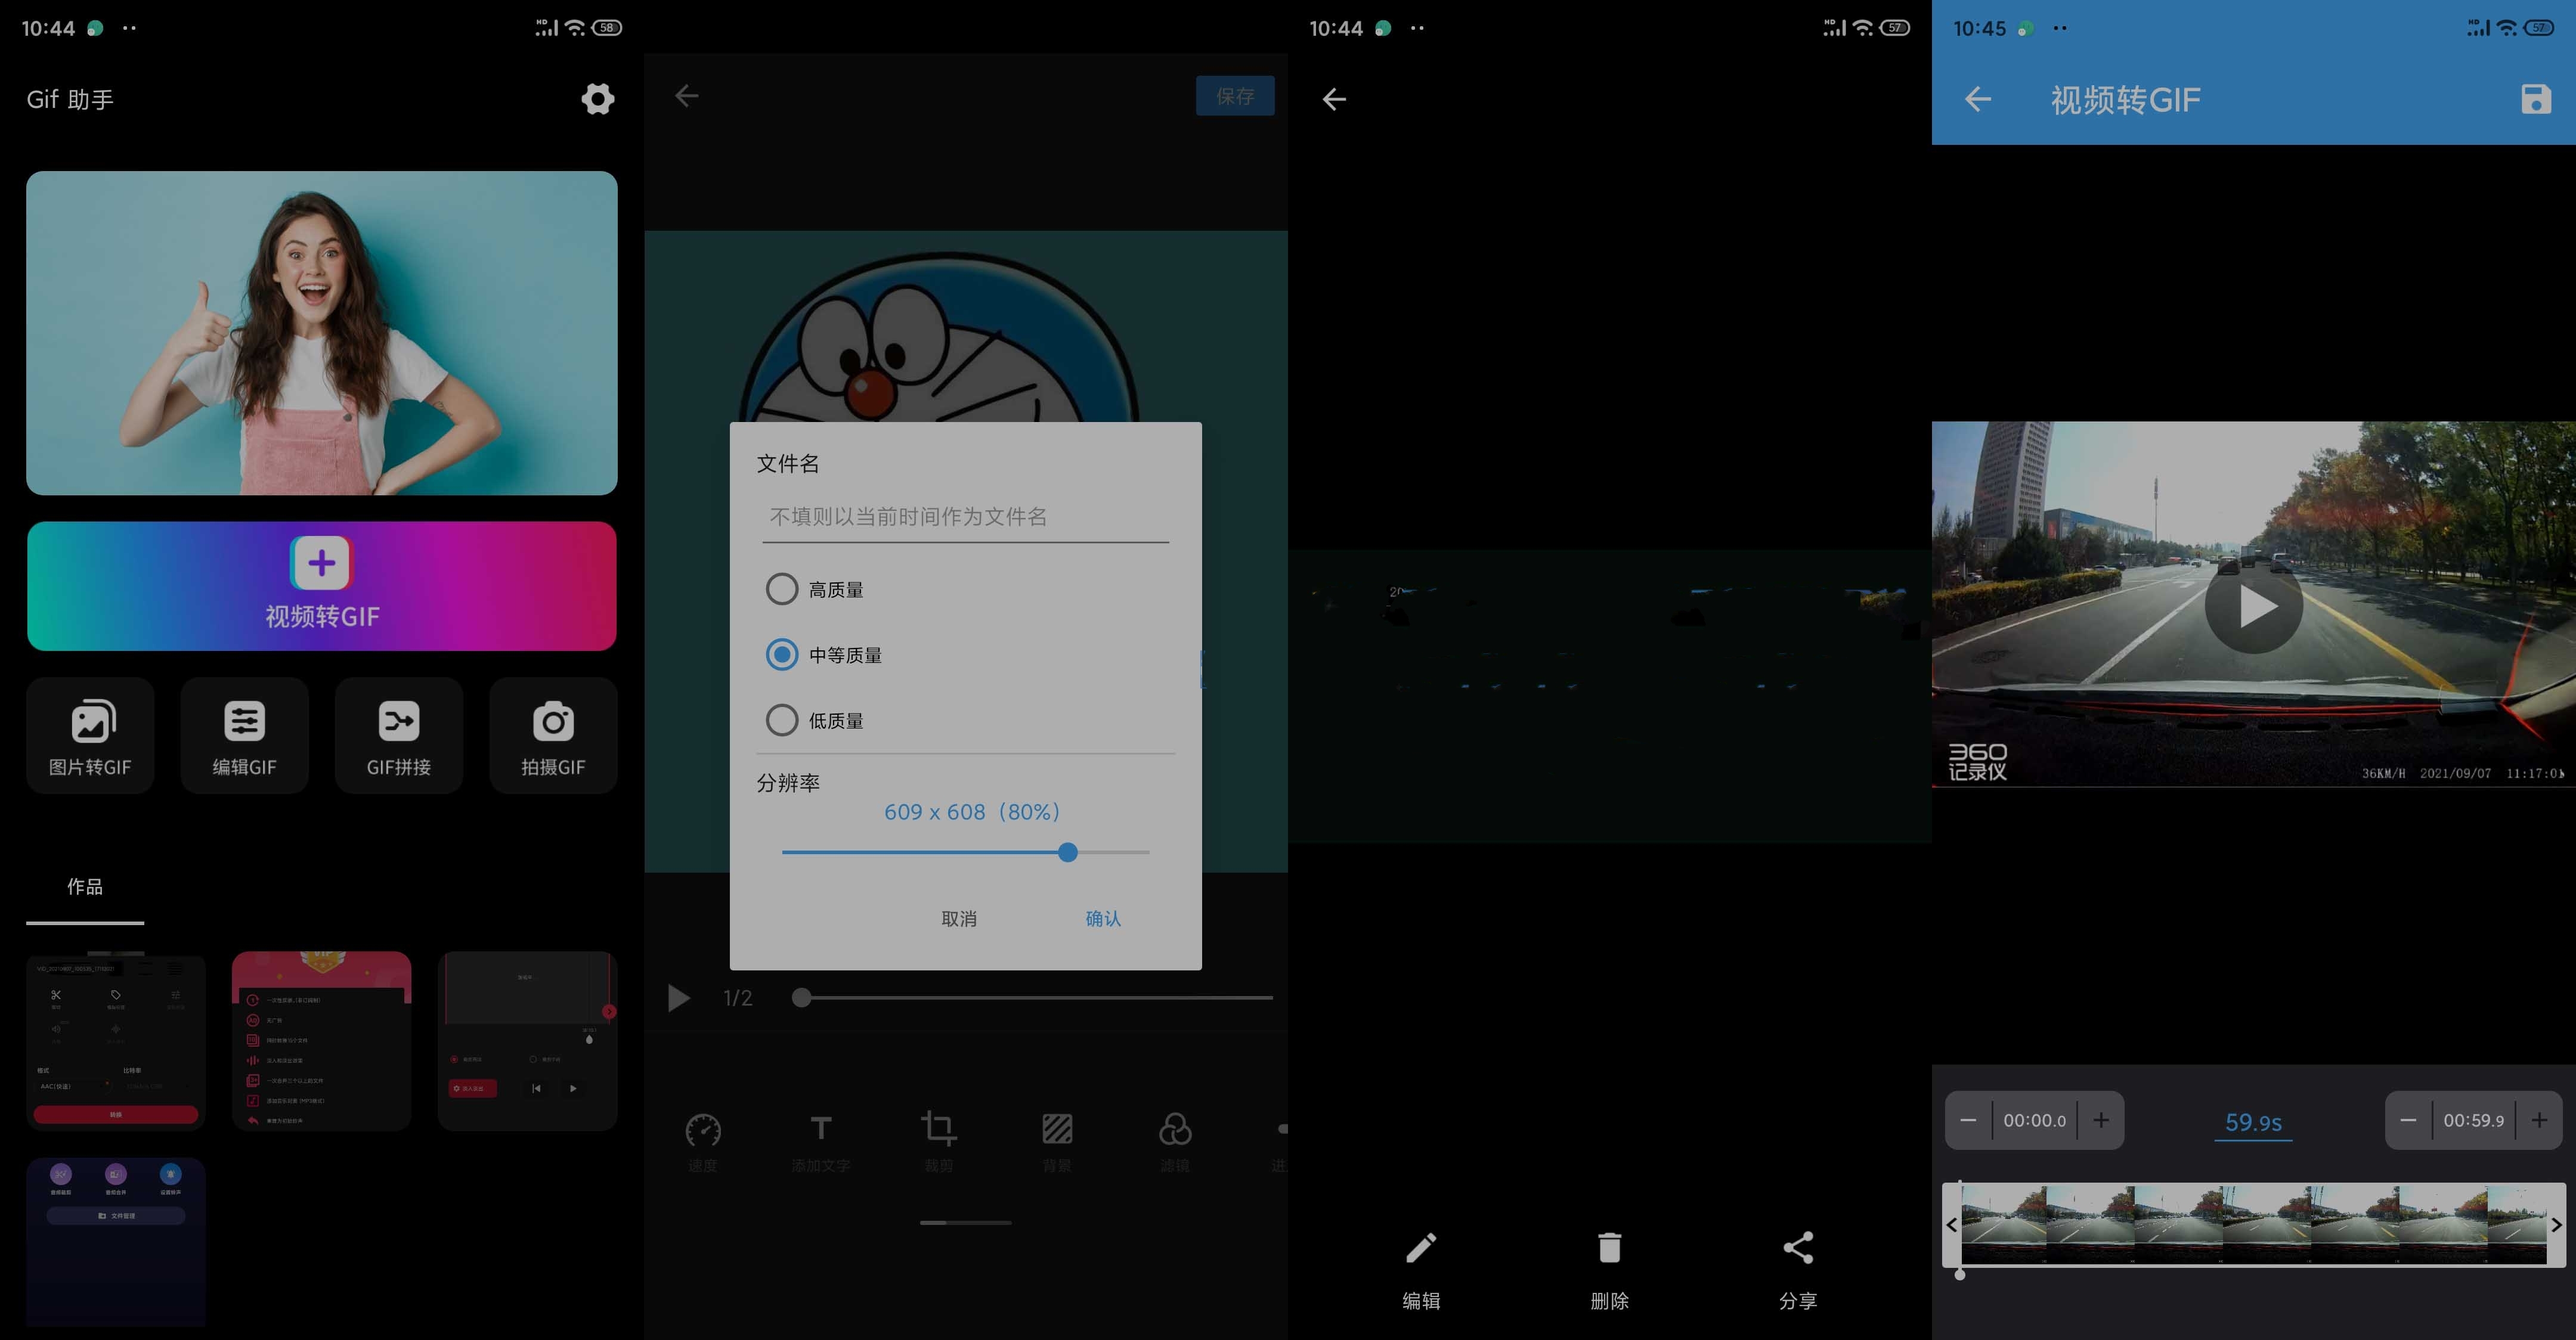
Task: Select the 裁剪 crop tool
Action: click(x=939, y=1140)
